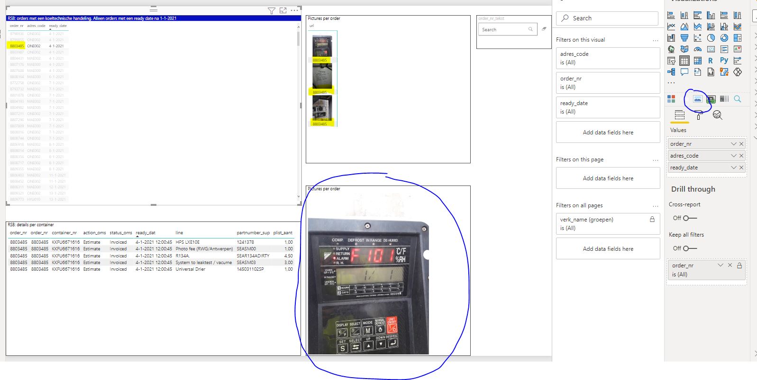Select the gauge visualization icon
757x380 pixels.
(697, 49)
